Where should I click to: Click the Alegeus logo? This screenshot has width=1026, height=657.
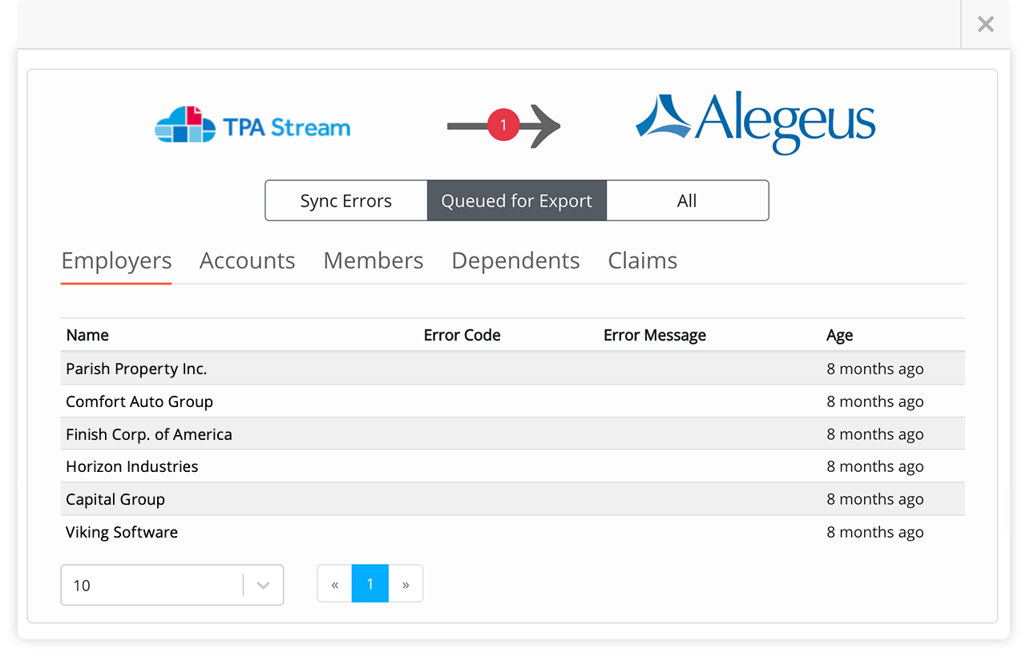click(755, 124)
